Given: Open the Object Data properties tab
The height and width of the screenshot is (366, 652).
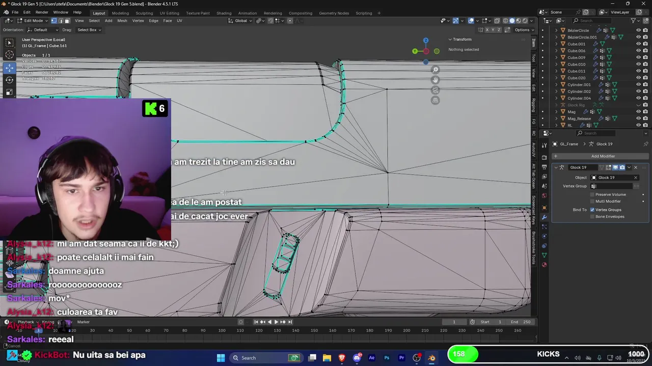Looking at the screenshot, I should pos(544,255).
